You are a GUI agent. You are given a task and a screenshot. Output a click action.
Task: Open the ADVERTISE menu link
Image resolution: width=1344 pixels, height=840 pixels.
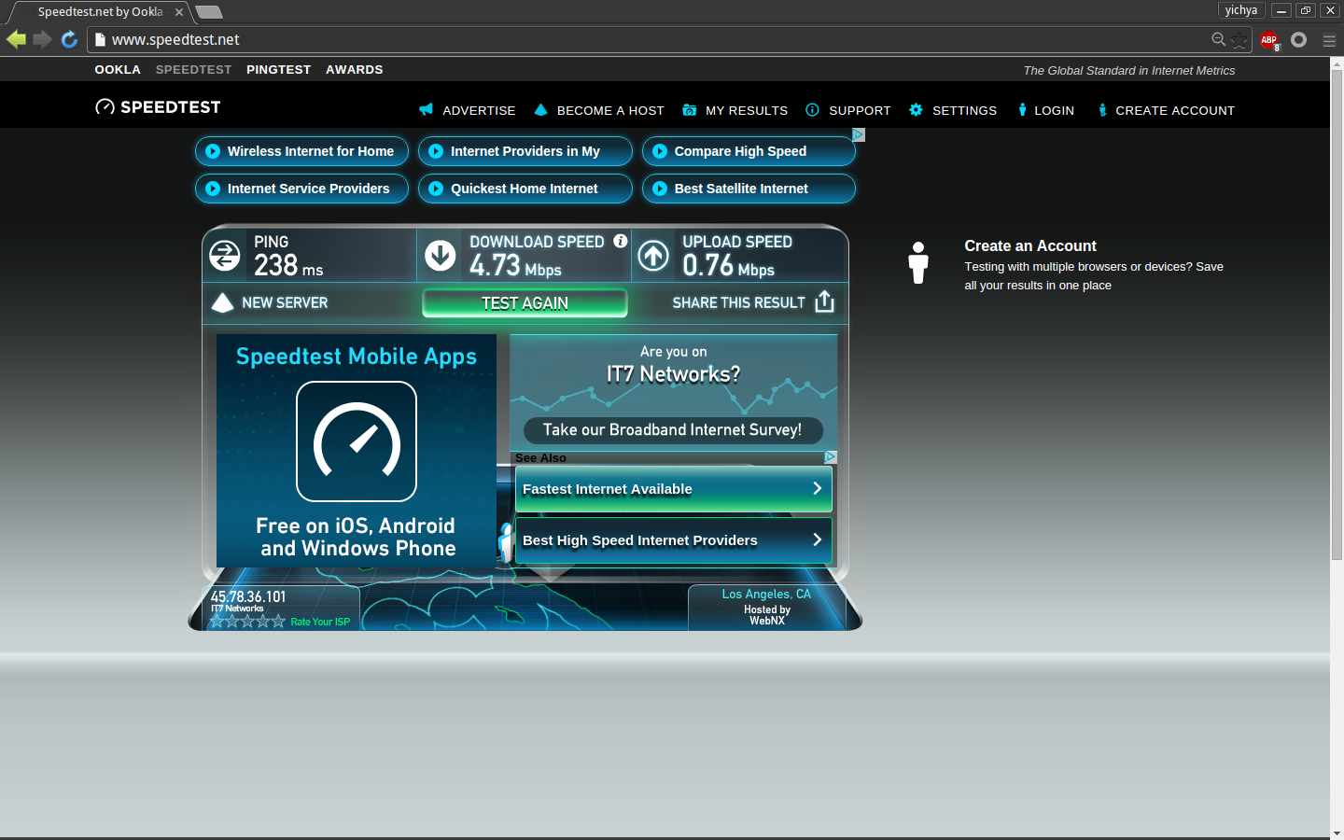click(x=479, y=110)
